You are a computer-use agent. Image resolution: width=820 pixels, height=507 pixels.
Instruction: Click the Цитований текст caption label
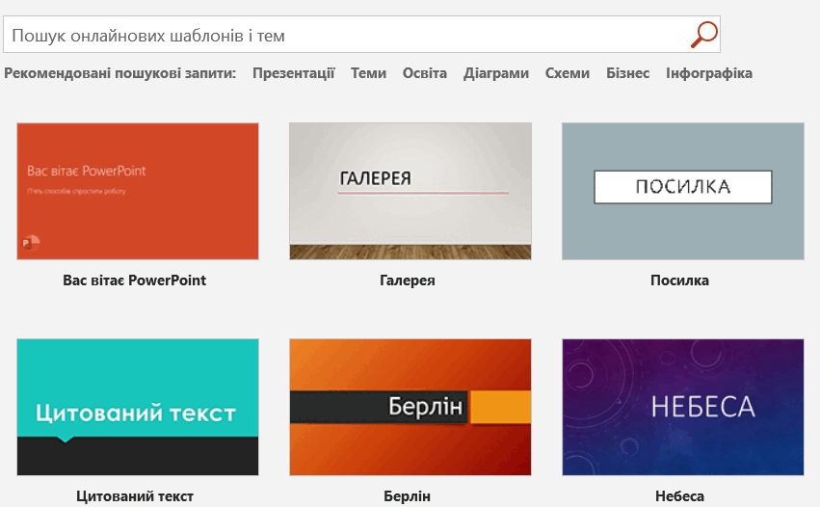[135, 496]
